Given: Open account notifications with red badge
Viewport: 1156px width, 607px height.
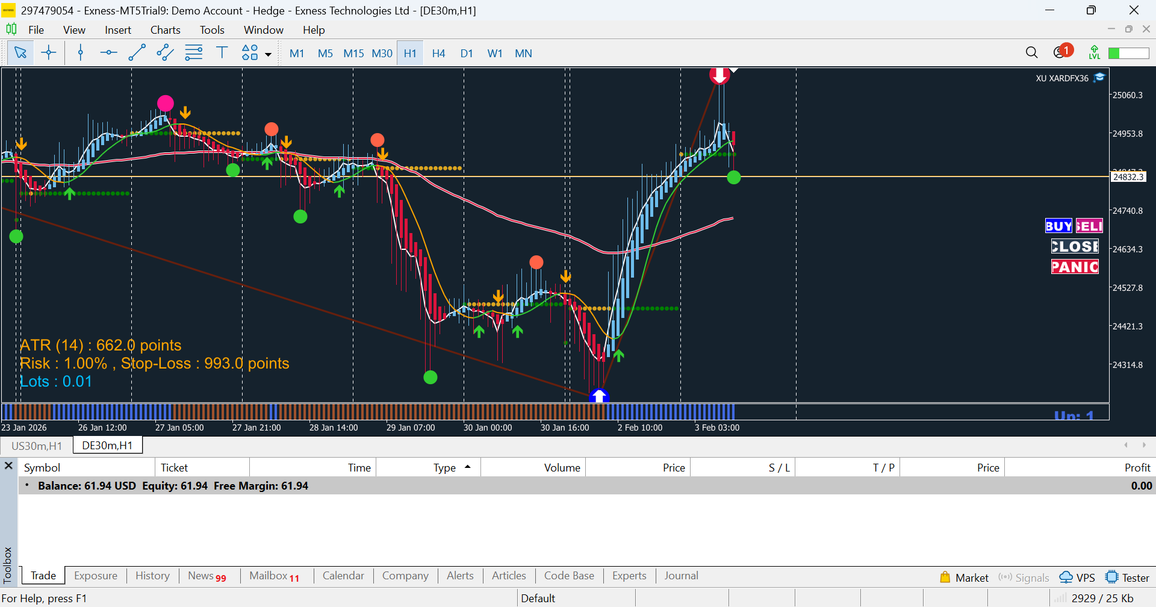Looking at the screenshot, I should click(x=1061, y=52).
